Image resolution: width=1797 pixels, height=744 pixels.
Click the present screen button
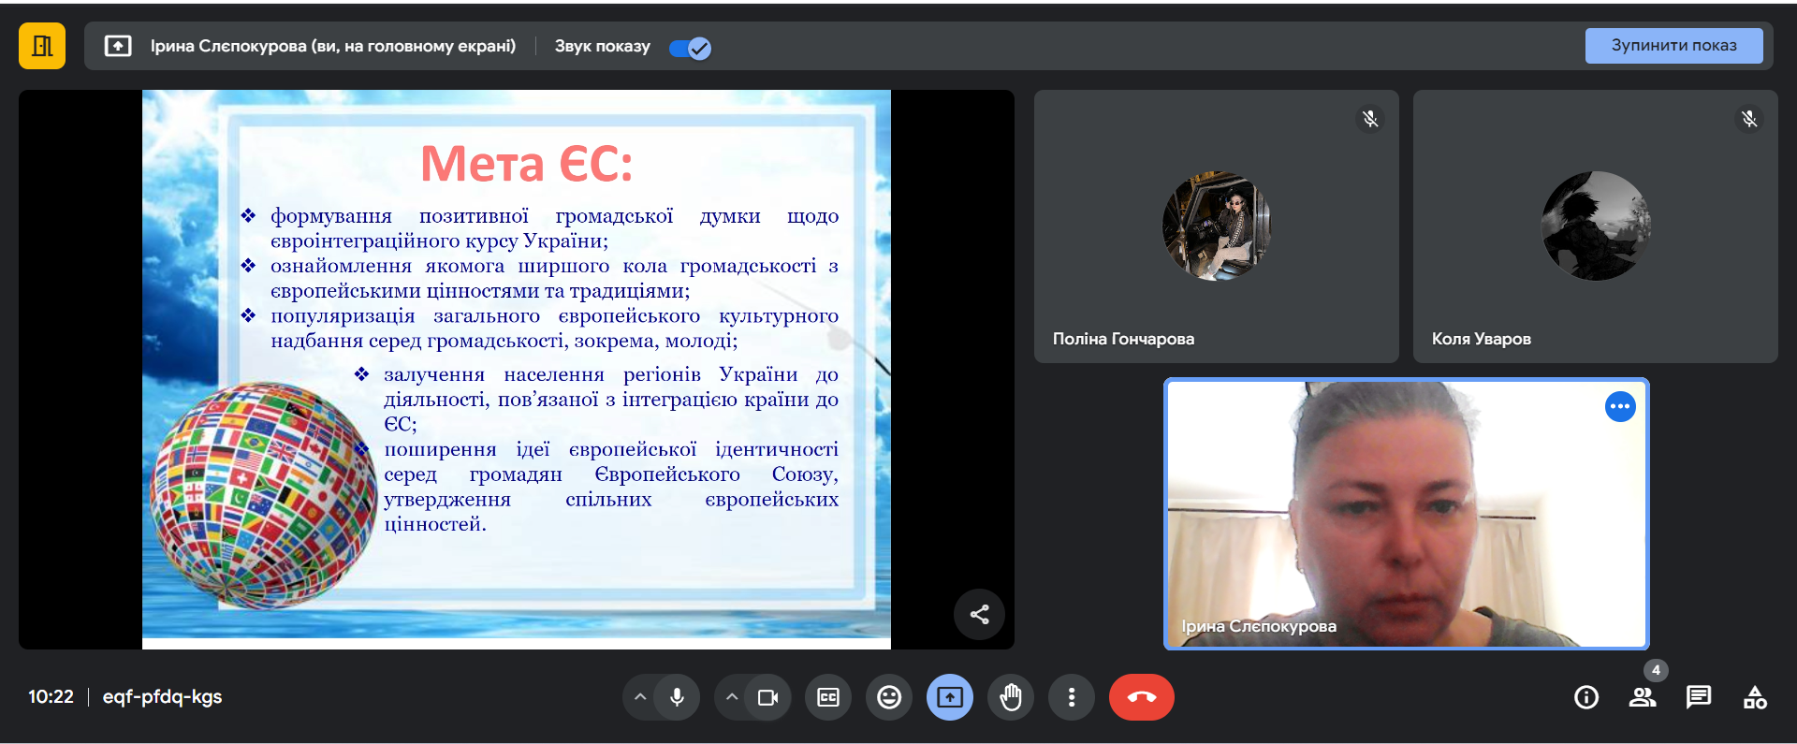pyautogui.click(x=950, y=697)
